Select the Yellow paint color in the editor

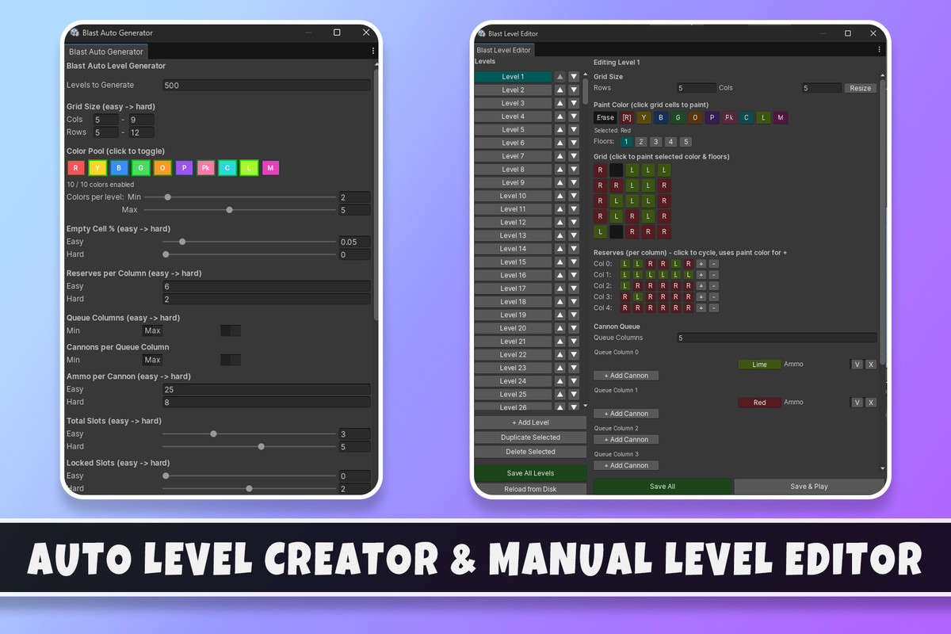(644, 116)
